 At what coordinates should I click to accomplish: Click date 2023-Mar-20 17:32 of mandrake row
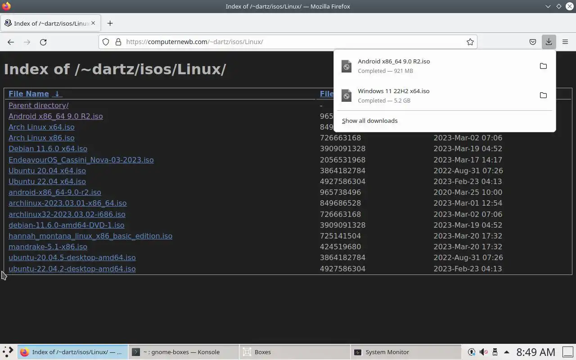(x=468, y=247)
